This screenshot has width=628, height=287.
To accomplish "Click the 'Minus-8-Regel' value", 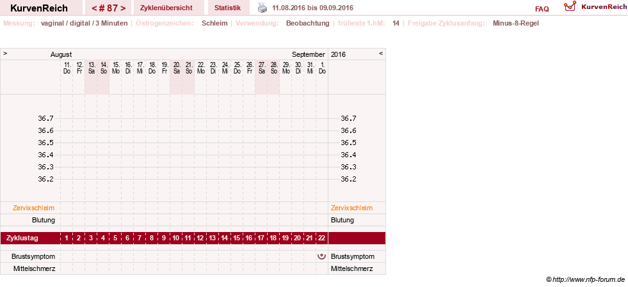I will pos(516,23).
